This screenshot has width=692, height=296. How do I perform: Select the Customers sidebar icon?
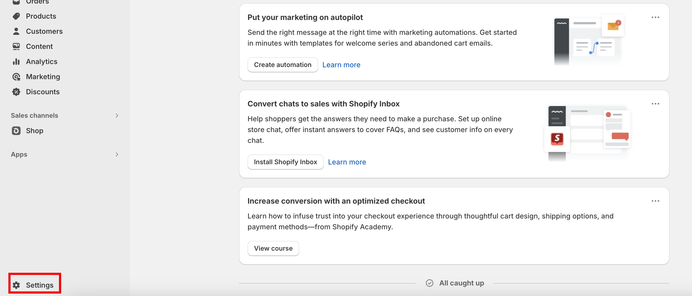click(x=17, y=31)
